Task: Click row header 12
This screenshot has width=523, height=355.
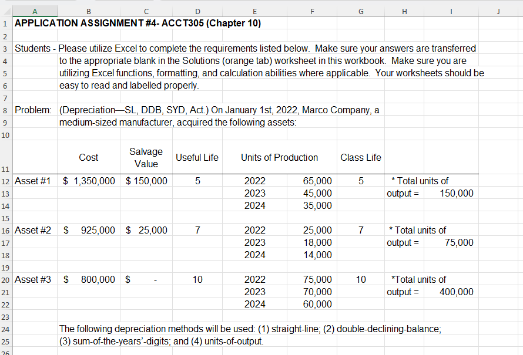Action: (x=6, y=181)
